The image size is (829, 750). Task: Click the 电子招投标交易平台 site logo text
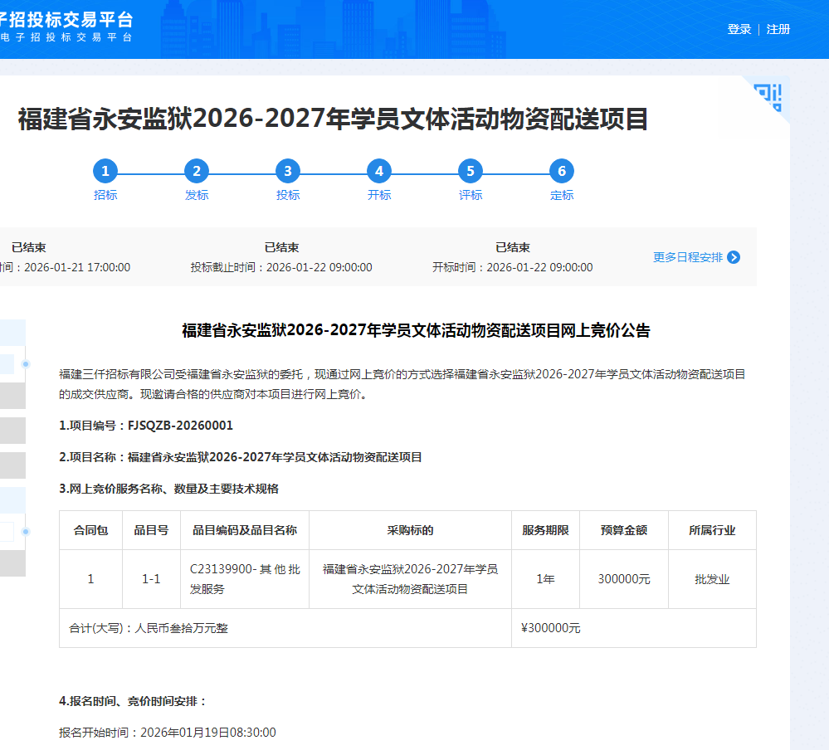(66, 28)
